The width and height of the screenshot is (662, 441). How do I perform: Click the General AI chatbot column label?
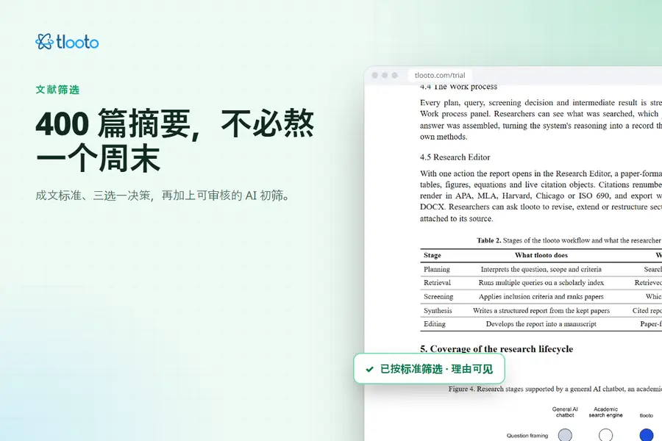pyautogui.click(x=565, y=412)
